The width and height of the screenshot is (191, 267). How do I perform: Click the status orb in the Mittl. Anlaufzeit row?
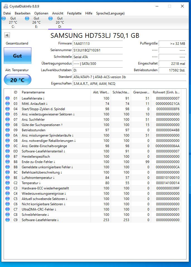point(8,103)
